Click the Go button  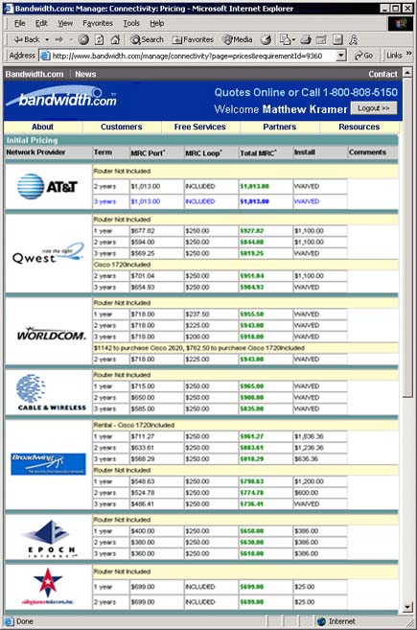coord(363,56)
